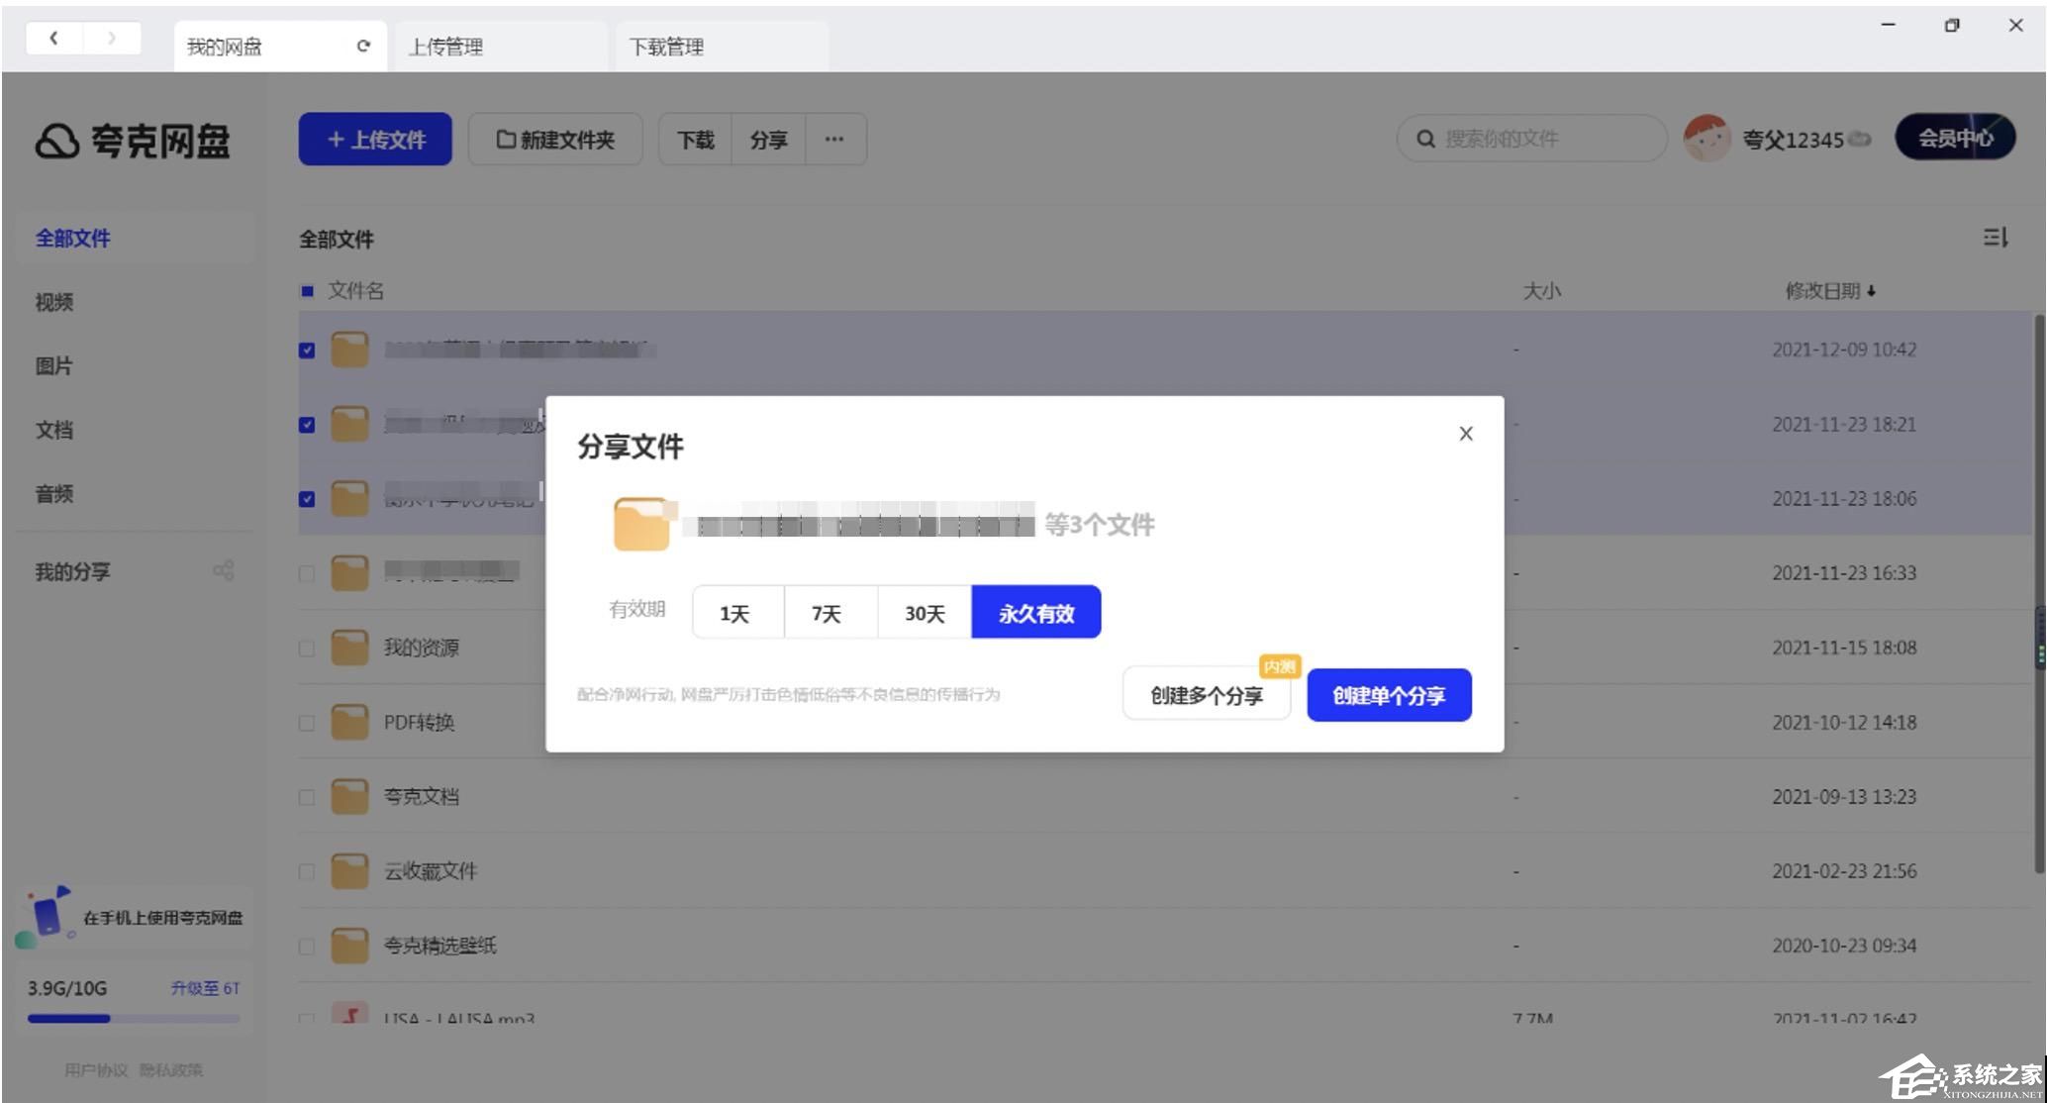Click the LISA mp3 music file icon
The image size is (2047, 1103).
click(x=349, y=1013)
